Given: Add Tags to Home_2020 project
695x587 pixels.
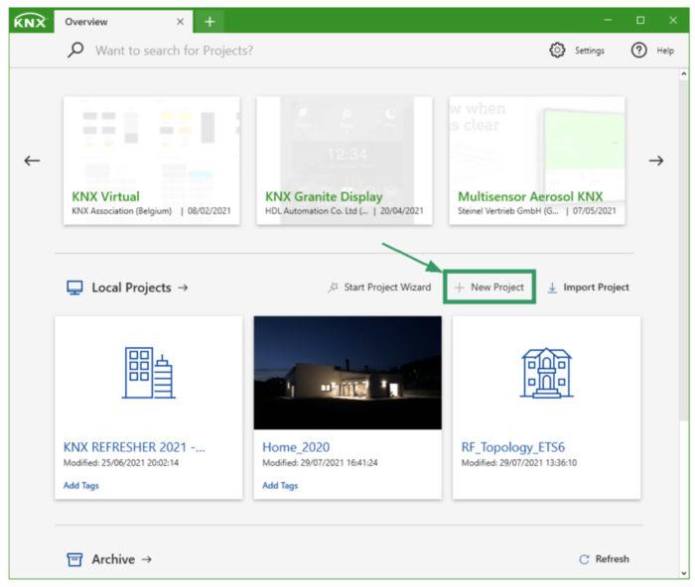Looking at the screenshot, I should [280, 485].
